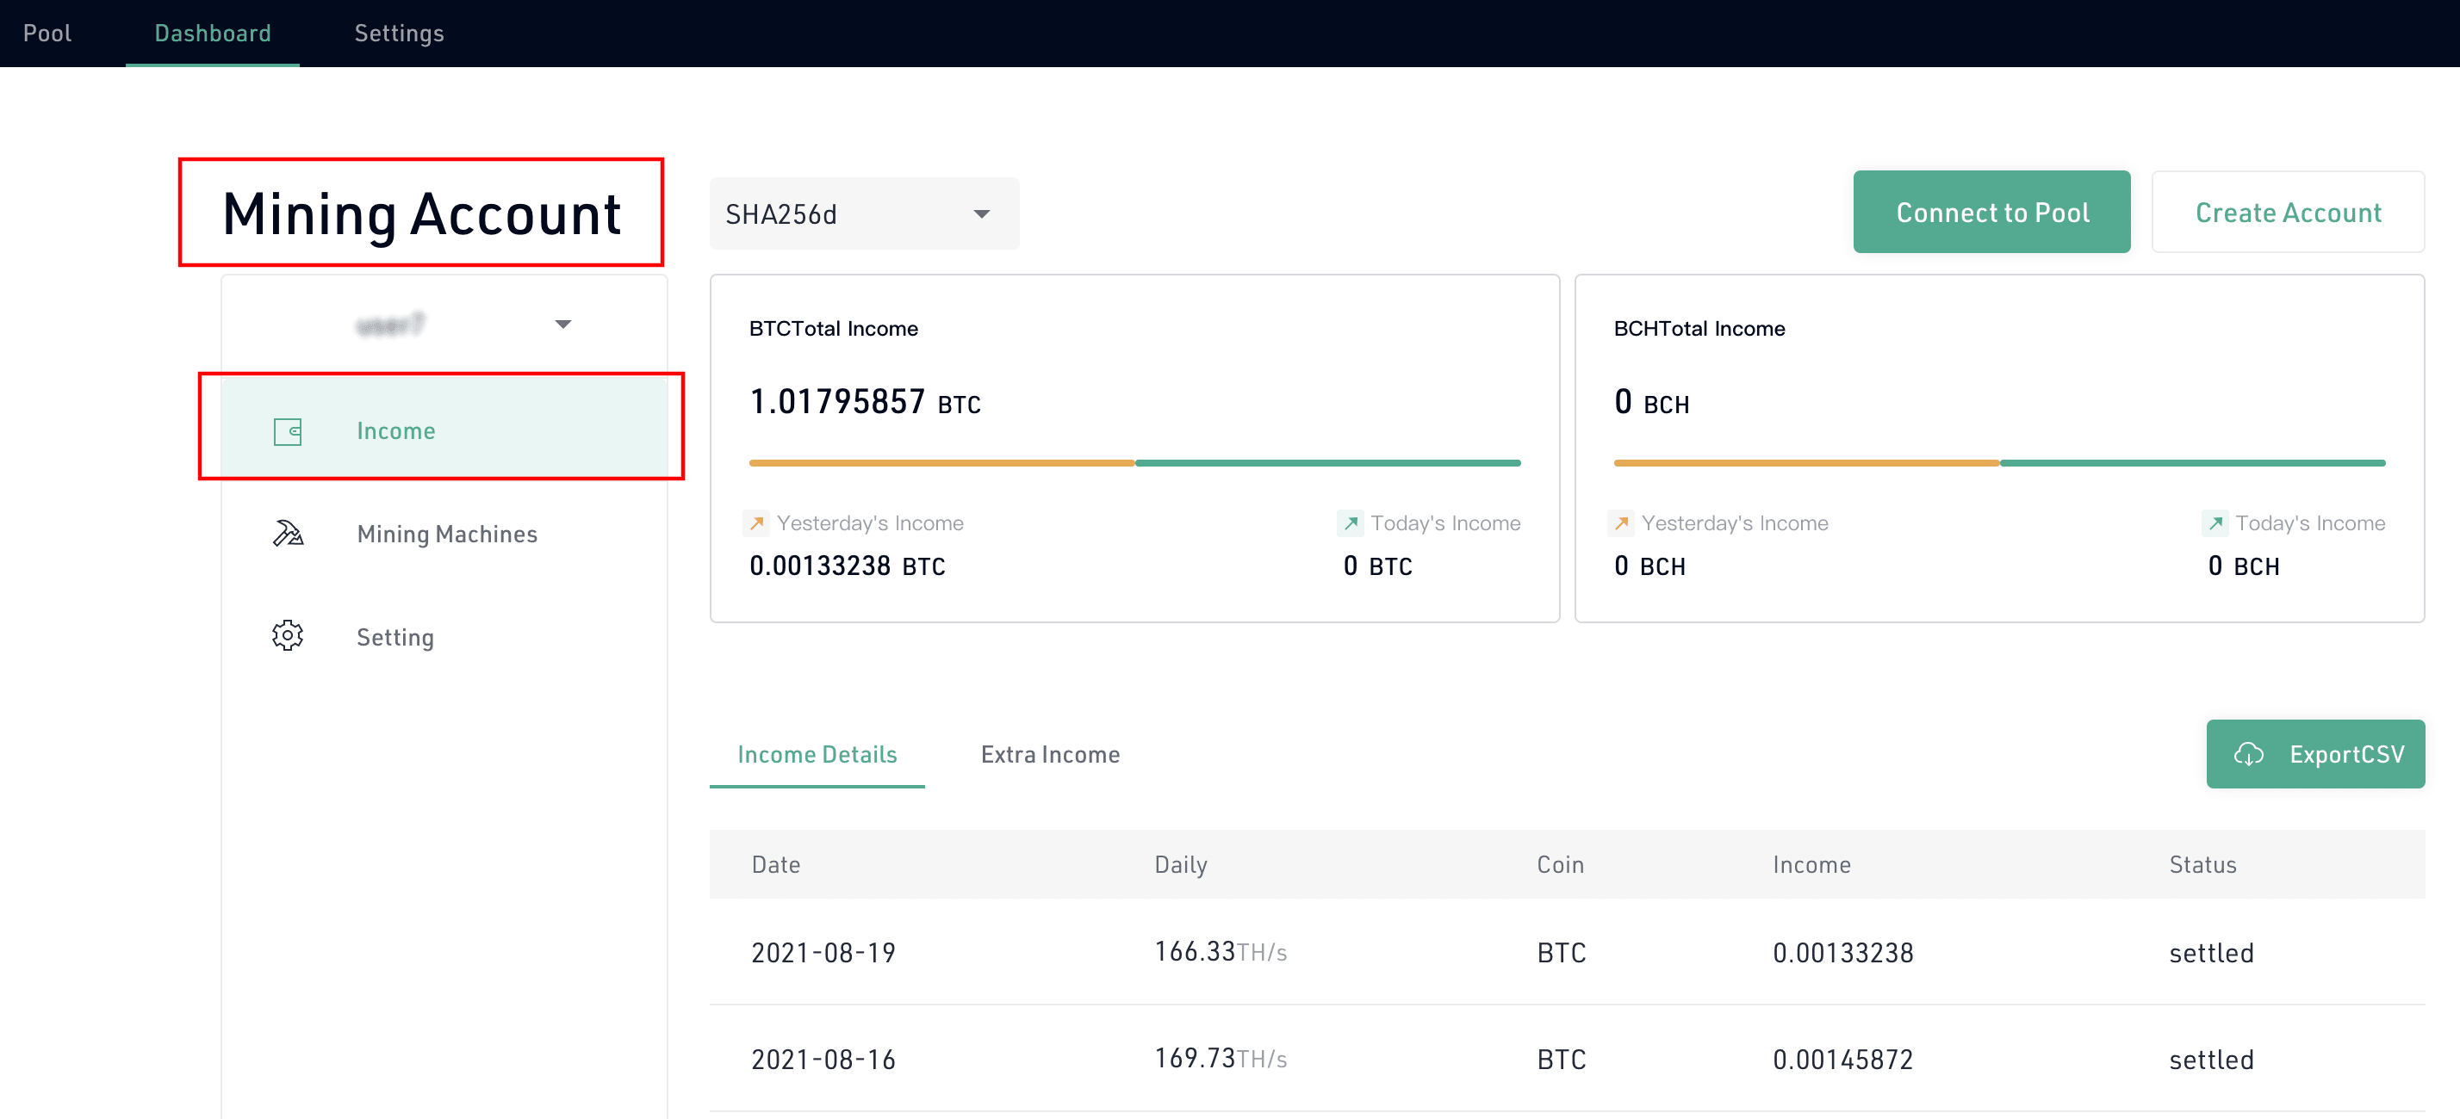Click the ExportCSV cloud download icon
2460x1119 pixels.
tap(2249, 754)
